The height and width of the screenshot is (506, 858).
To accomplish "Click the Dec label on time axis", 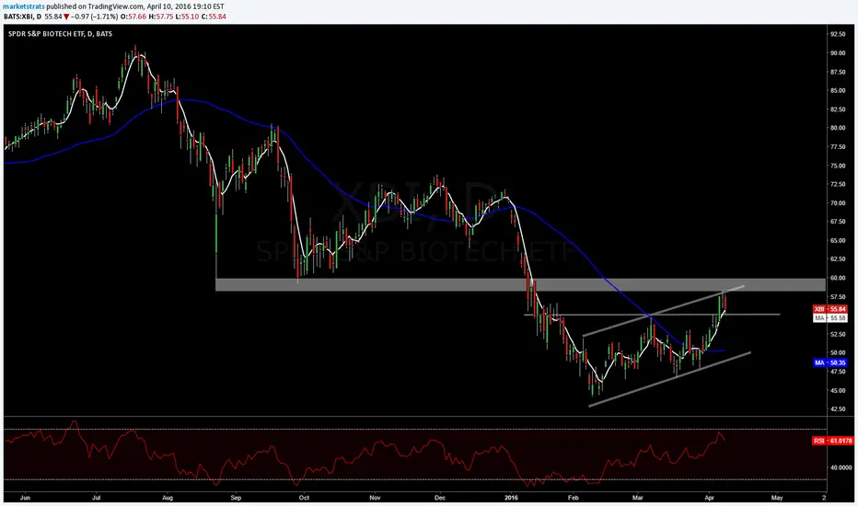I will (x=440, y=498).
